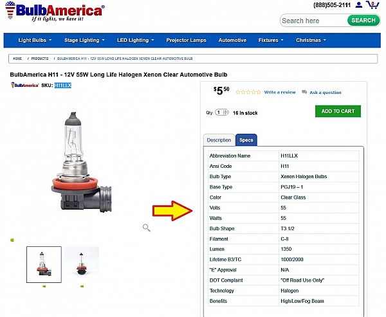Click the star rating icons

(x=248, y=92)
